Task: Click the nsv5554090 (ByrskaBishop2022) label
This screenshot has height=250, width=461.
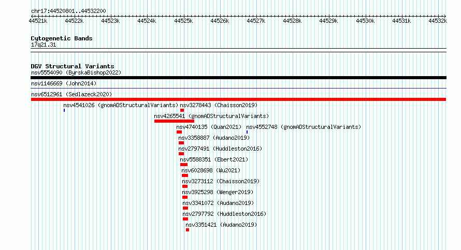Action: pyautogui.click(x=76, y=72)
